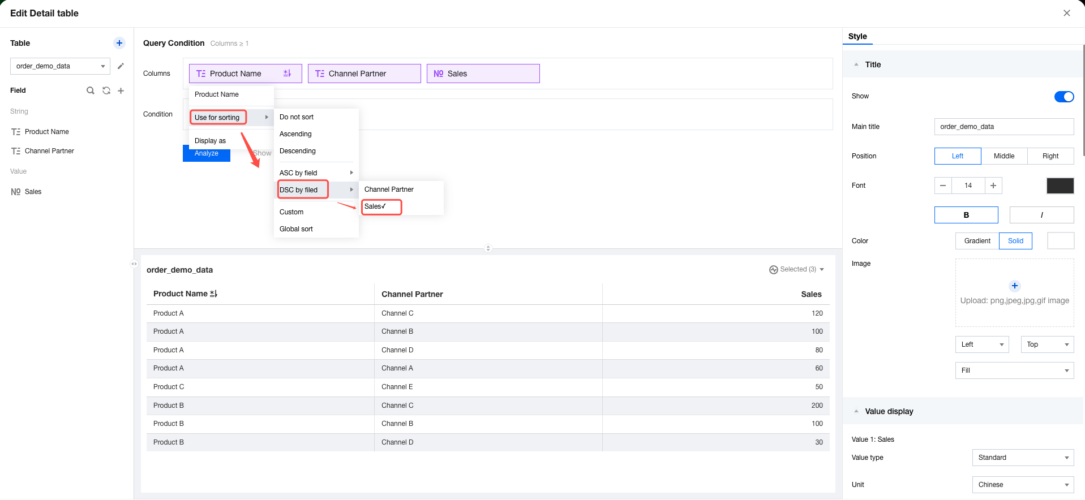Open the dark font color swatch

[x=1060, y=186]
